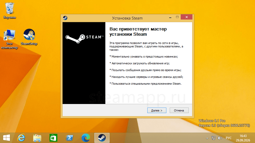Launch Internet Explorer from the taskbar
The image size is (255, 143).
[x=21, y=138]
